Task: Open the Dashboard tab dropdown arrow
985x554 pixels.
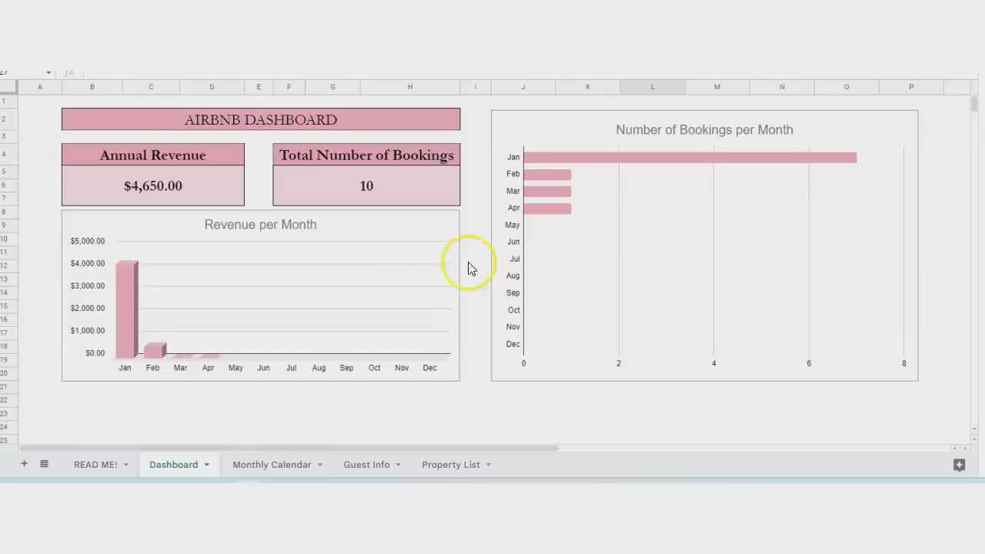Action: (206, 465)
